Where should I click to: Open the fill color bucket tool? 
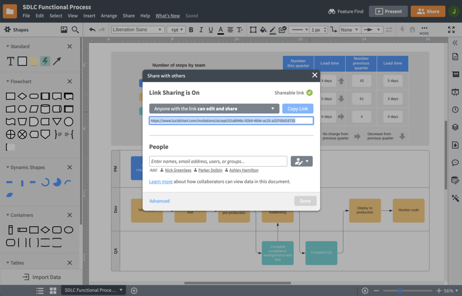click(262, 30)
